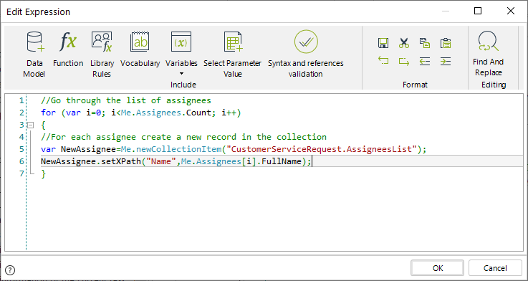Screen dimensions: 528x281
Task: Open Find And Replace
Action: click(x=489, y=53)
